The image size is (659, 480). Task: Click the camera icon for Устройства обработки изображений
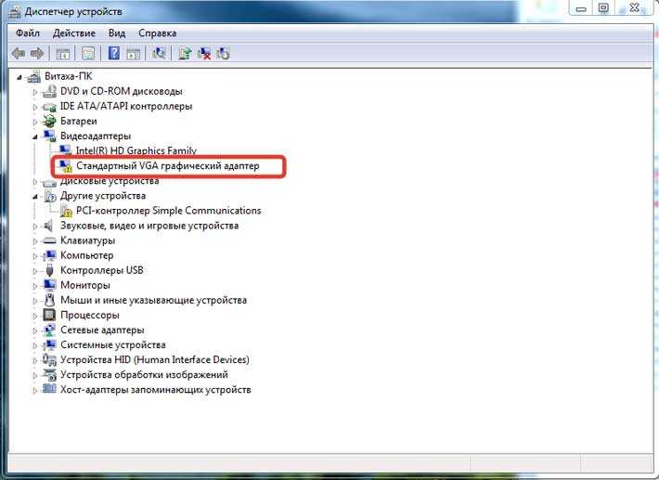tap(49, 374)
